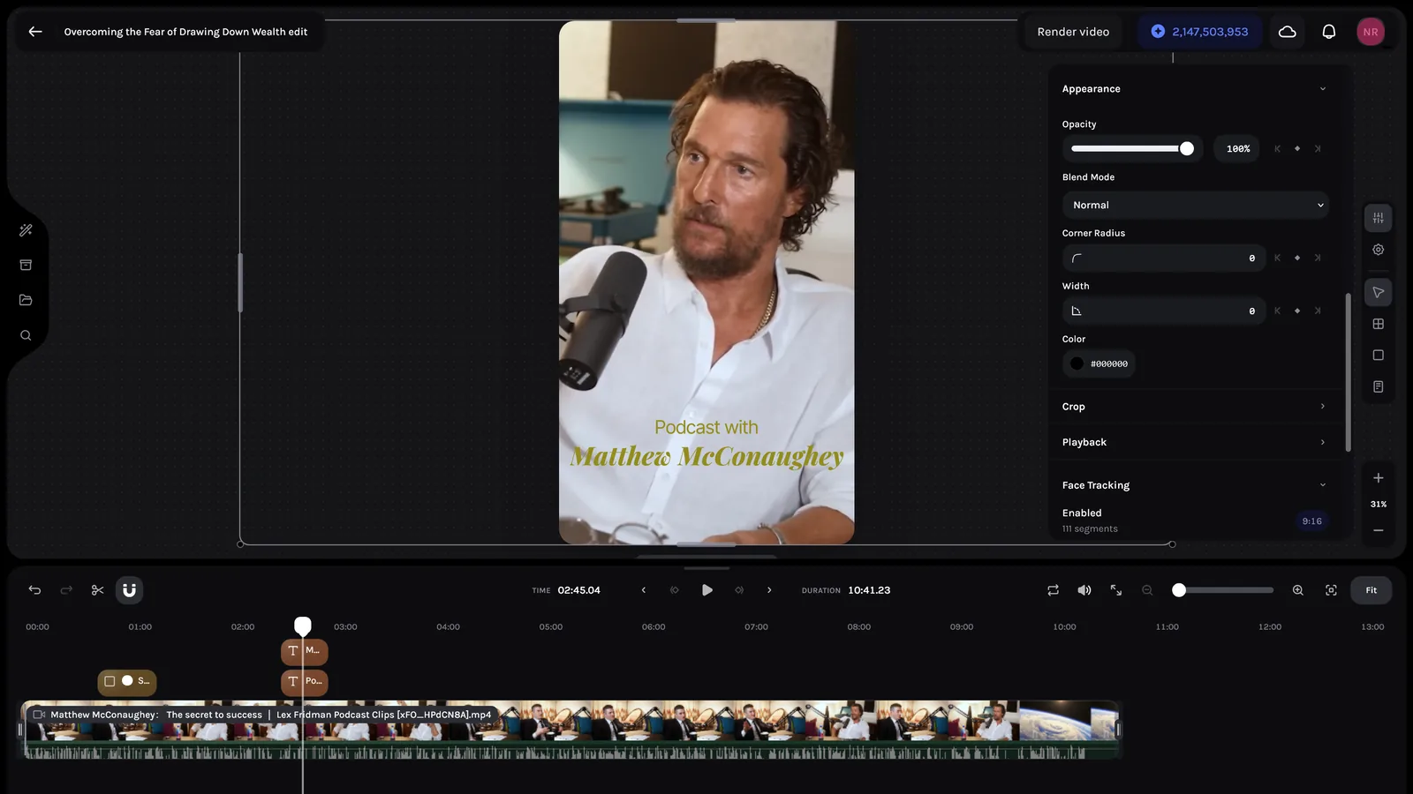Image resolution: width=1413 pixels, height=794 pixels.
Task: Open the #000000 color swatch
Action: (1099, 363)
